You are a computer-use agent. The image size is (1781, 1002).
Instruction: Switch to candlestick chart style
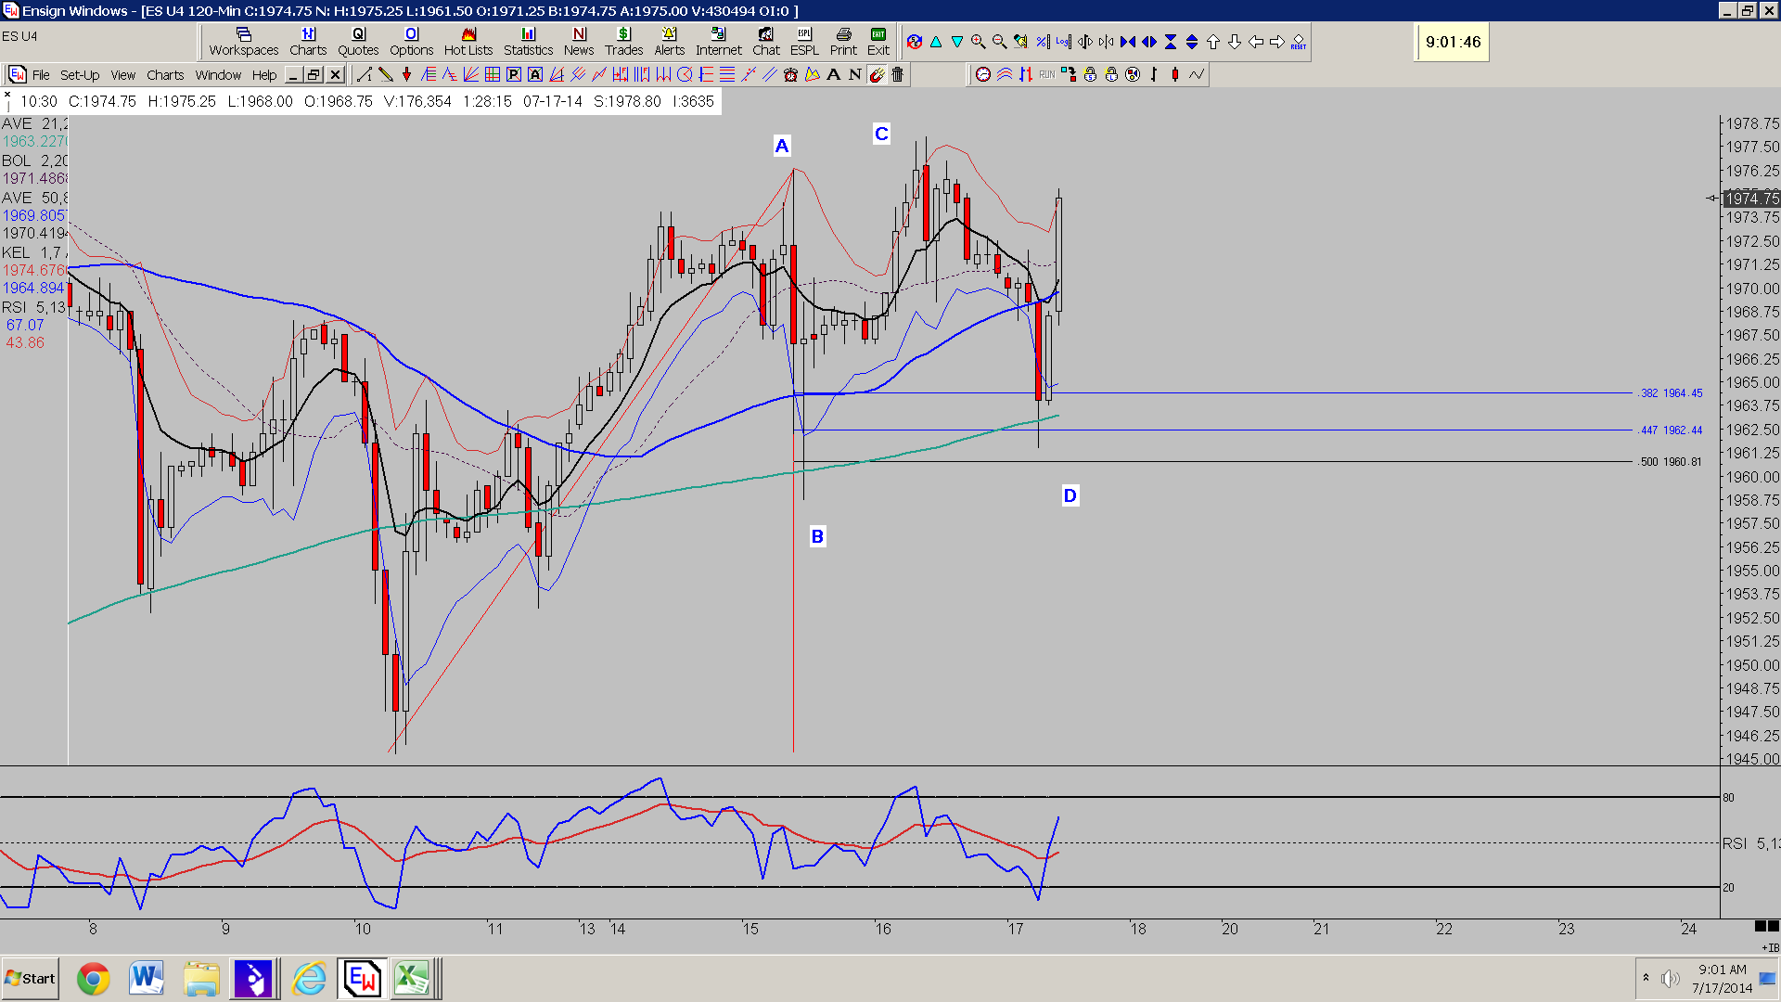point(1175,74)
